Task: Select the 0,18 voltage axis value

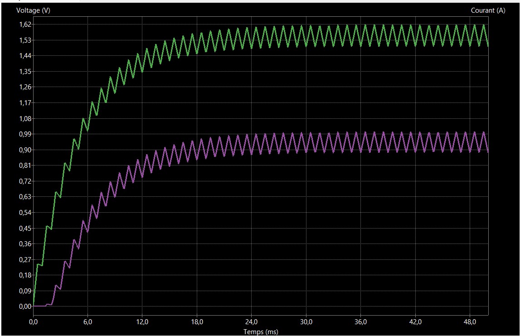Action: pos(25,275)
